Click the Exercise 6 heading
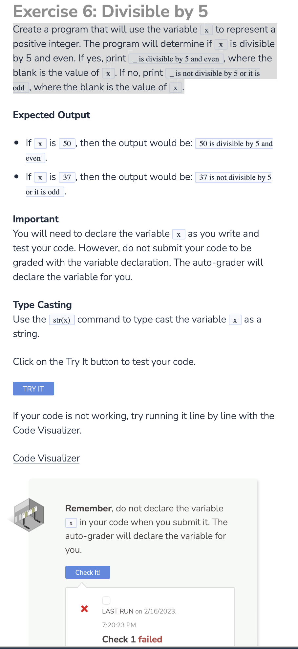The height and width of the screenshot is (649, 298). pos(110,11)
